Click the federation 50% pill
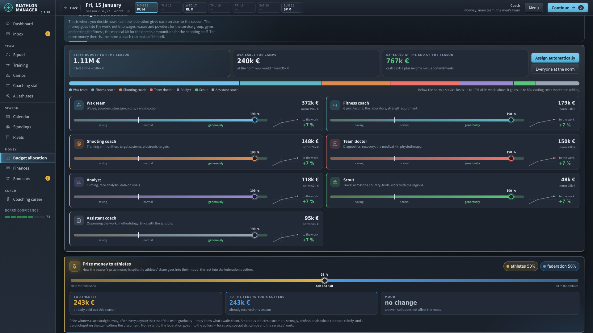The image size is (593, 333). pyautogui.click(x=560, y=266)
